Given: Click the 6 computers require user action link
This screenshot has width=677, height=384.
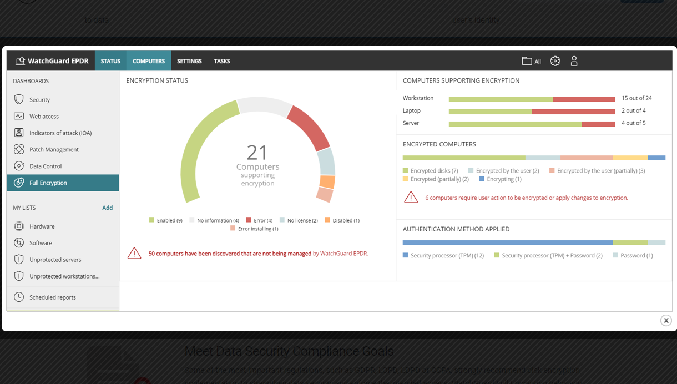Looking at the screenshot, I should pyautogui.click(x=527, y=198).
